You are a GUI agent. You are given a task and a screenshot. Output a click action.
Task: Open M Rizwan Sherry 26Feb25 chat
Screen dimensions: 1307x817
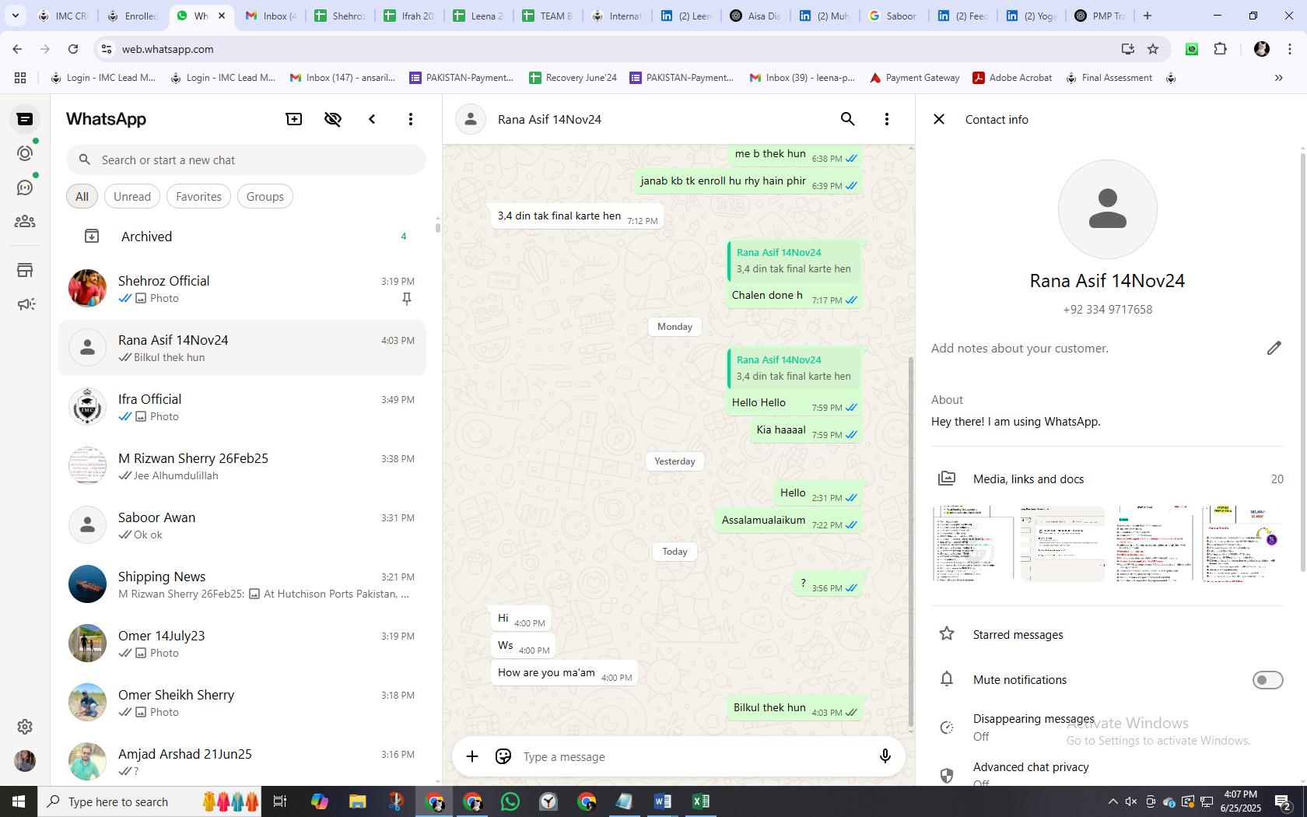click(x=243, y=466)
